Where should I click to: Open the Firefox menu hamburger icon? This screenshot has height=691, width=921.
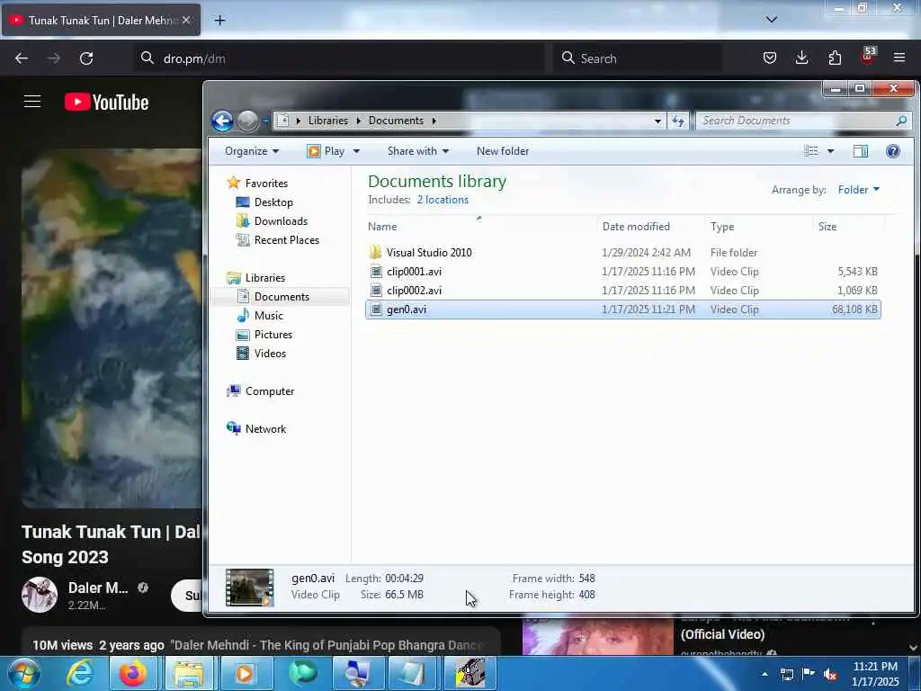click(x=899, y=58)
